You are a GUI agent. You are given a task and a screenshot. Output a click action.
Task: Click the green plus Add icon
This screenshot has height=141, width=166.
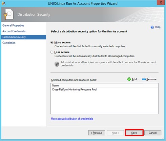129,79
